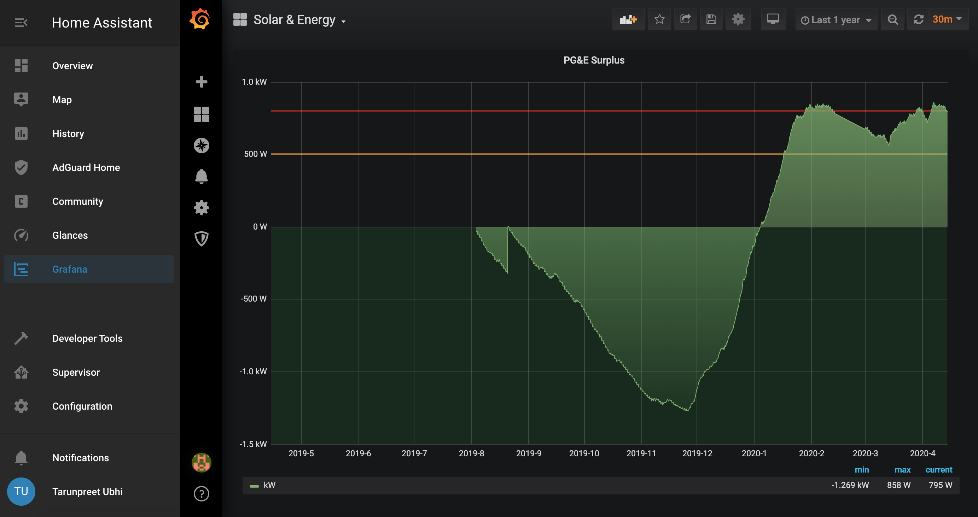Cycle view mode with the monitor icon
Viewport: 978px width, 517px height.
coord(773,19)
